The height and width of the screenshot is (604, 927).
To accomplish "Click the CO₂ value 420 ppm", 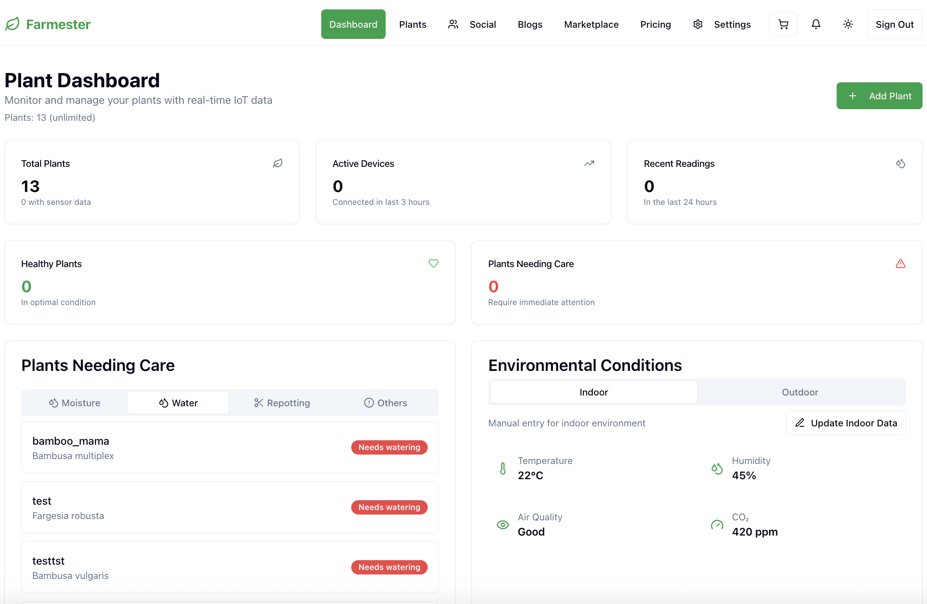I will pos(755,532).
